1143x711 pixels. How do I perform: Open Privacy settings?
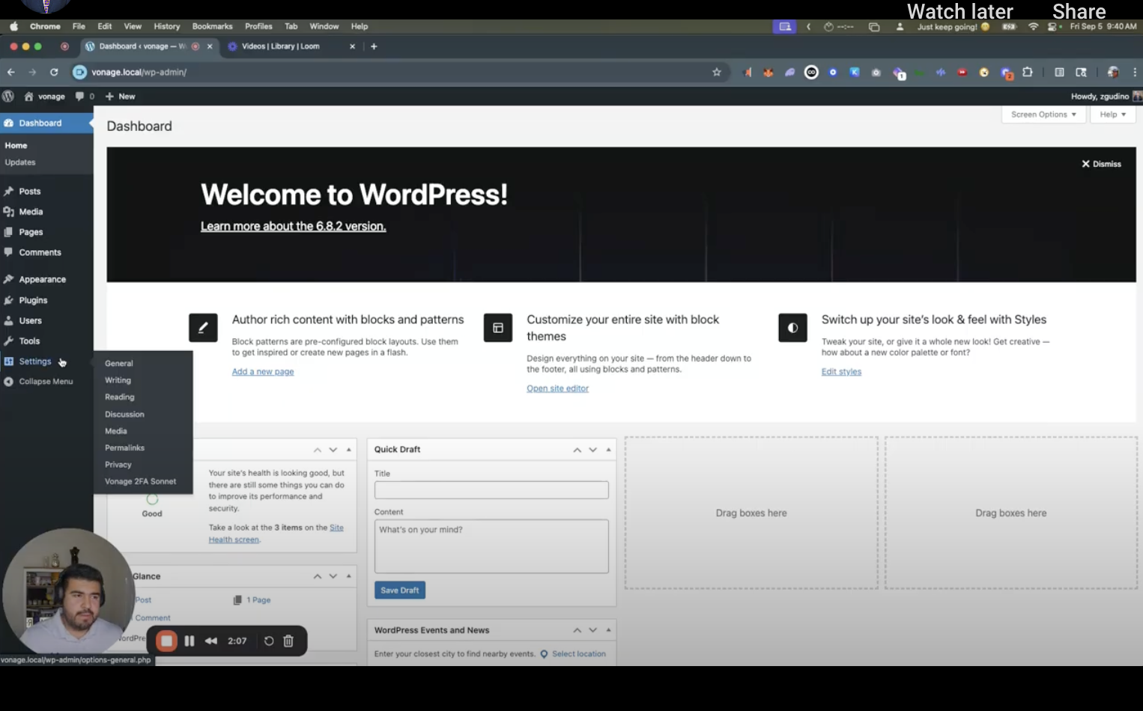pyautogui.click(x=118, y=465)
